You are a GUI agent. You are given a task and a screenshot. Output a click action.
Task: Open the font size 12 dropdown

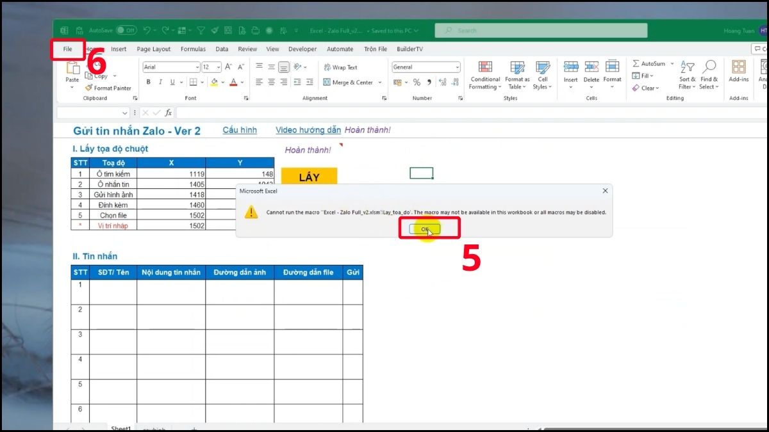219,67
